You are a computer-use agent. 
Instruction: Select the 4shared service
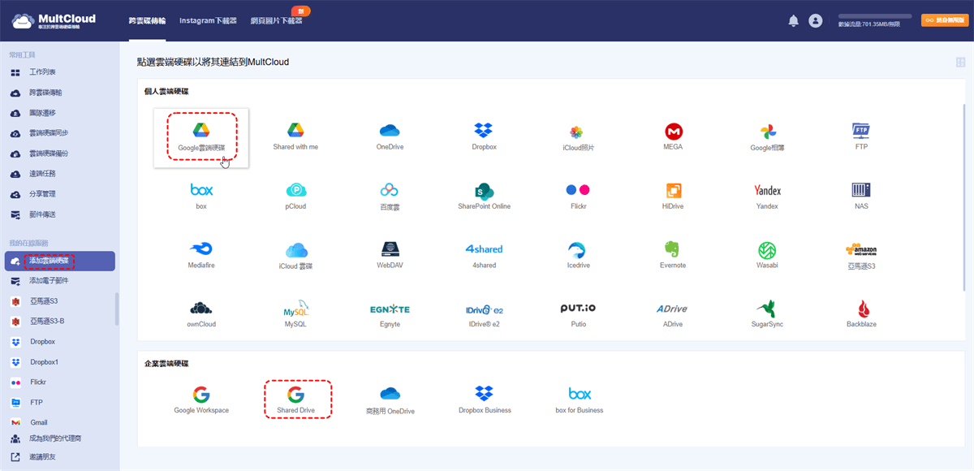(484, 255)
